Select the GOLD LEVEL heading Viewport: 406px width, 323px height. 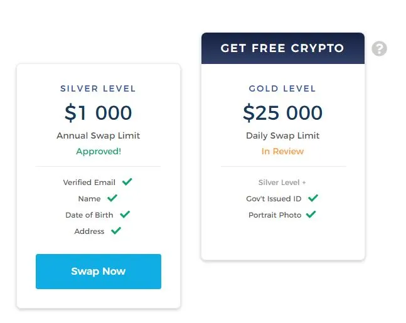click(x=282, y=88)
